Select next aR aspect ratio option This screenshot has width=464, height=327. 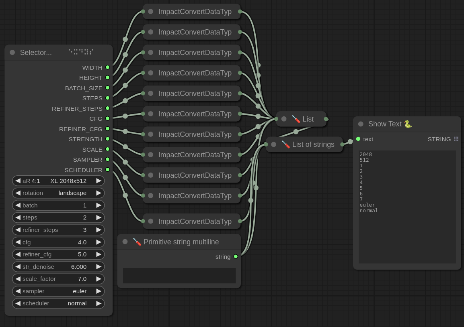pos(99,181)
